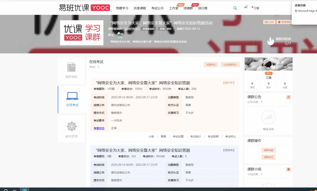Viewport: 317px width, 191px height.
Task: Click the 管理课群 button
Action: tap(284, 22)
